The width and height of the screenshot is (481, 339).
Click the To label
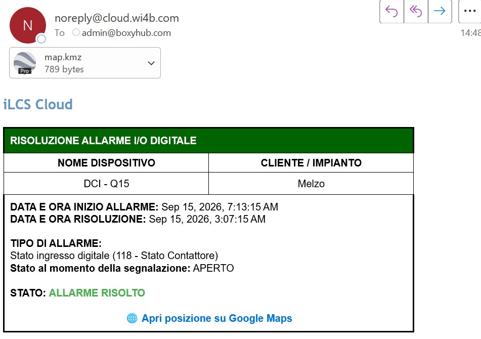[60, 33]
